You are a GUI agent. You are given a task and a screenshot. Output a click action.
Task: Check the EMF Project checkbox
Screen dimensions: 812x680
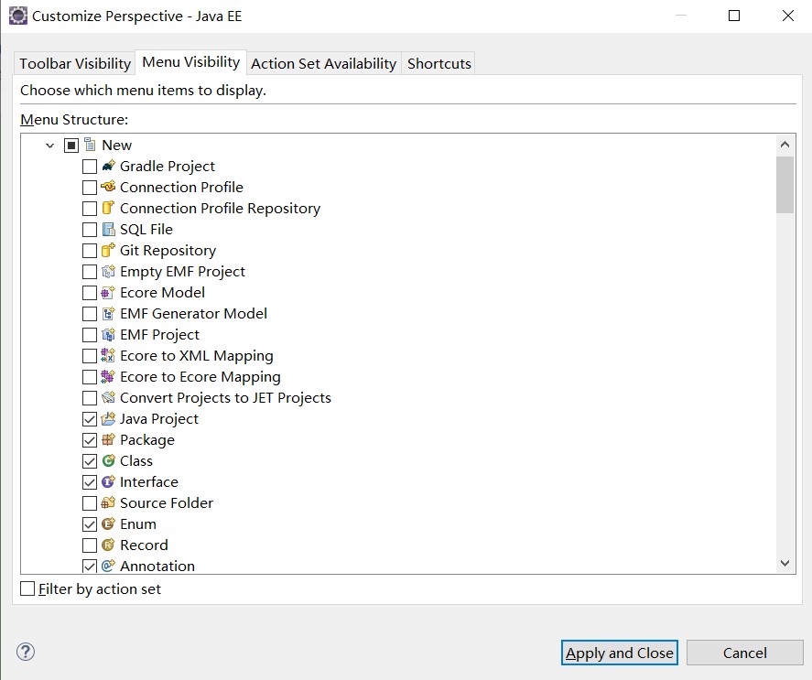[x=90, y=335]
